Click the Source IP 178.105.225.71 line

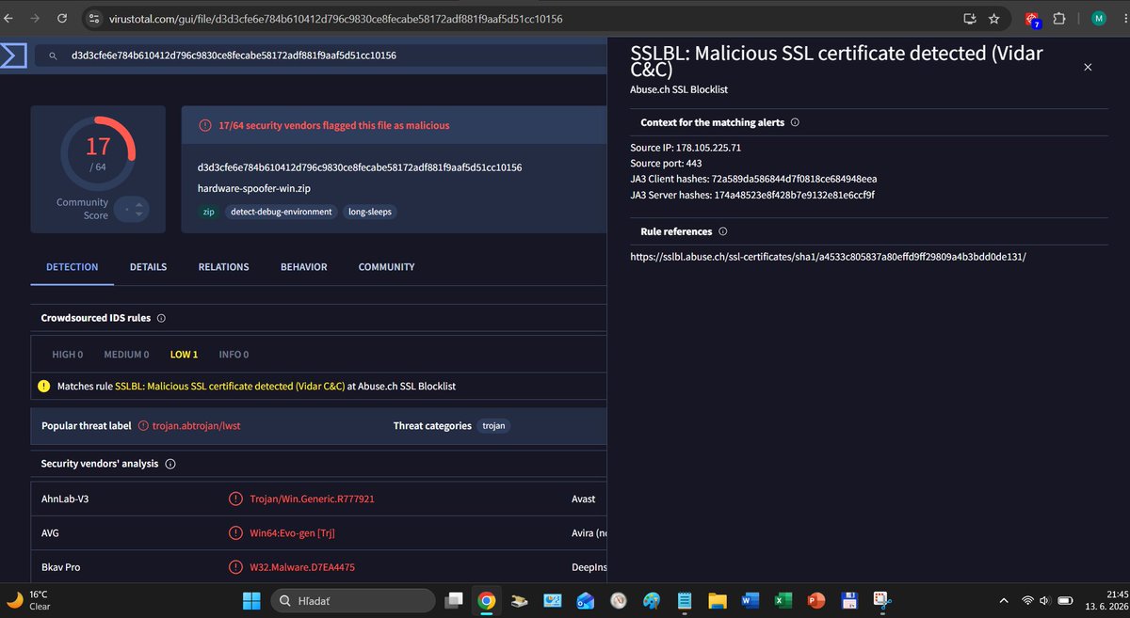(686, 148)
